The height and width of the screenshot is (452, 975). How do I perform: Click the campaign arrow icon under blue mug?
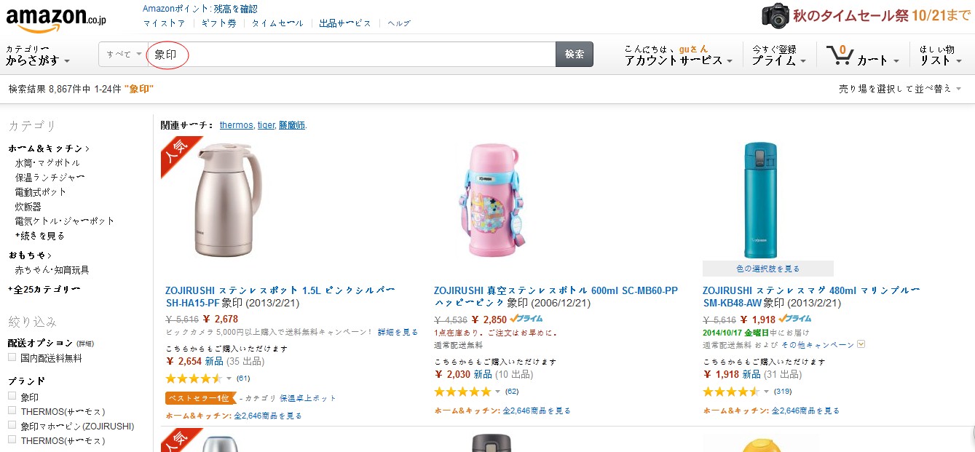coord(861,344)
